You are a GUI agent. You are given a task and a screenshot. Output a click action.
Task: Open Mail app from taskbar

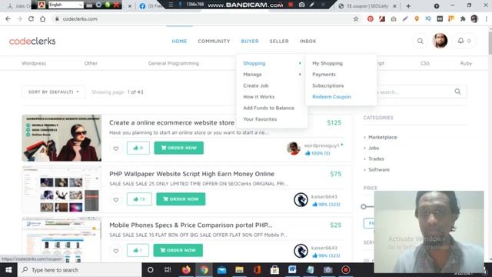click(x=221, y=270)
